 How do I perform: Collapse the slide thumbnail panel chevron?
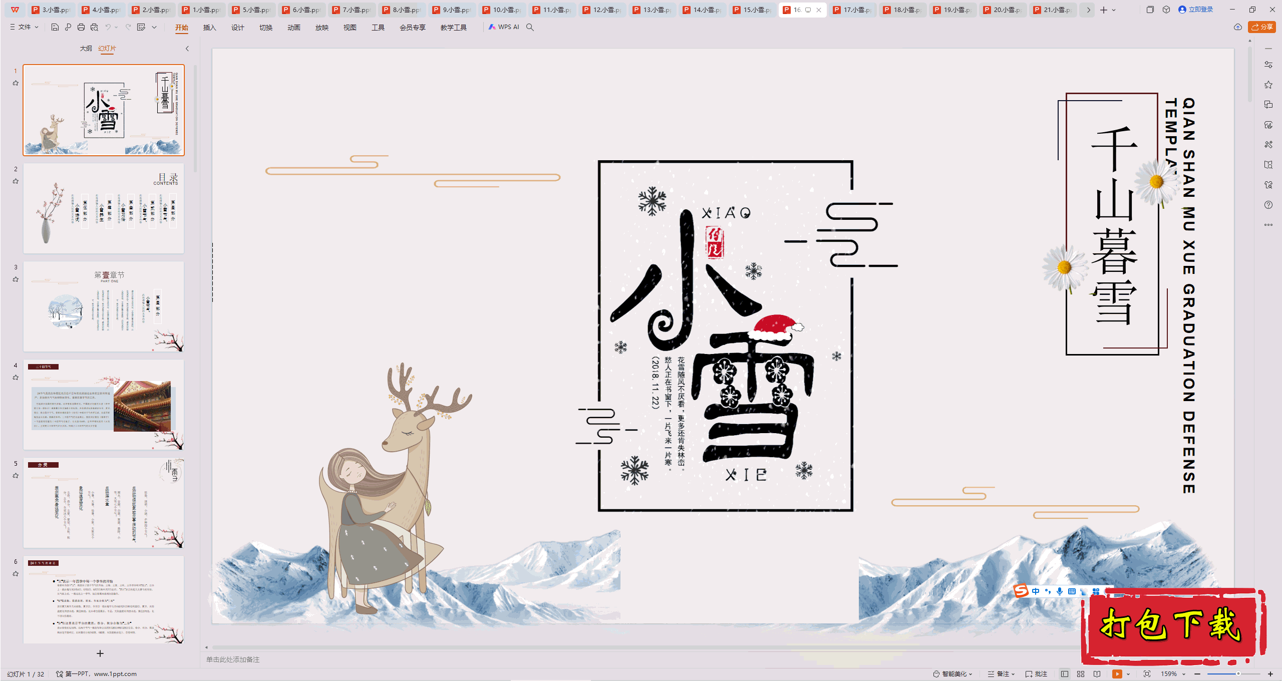[x=187, y=49]
